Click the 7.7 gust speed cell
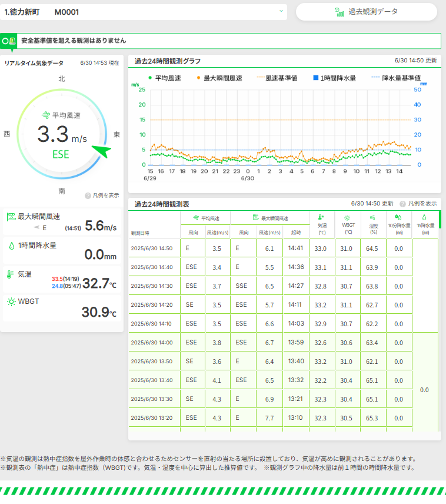 (x=269, y=418)
